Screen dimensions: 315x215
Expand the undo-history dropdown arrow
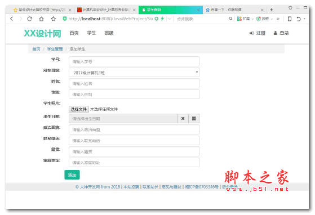[x=304, y=19]
